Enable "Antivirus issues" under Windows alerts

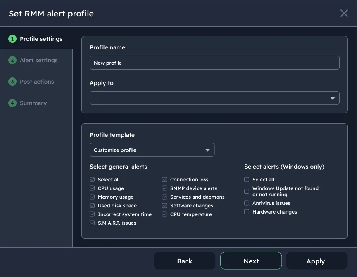pyautogui.click(x=247, y=203)
